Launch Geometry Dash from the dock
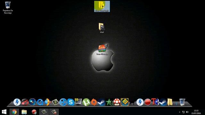The height and width of the screenshot is (115, 205). point(125,102)
